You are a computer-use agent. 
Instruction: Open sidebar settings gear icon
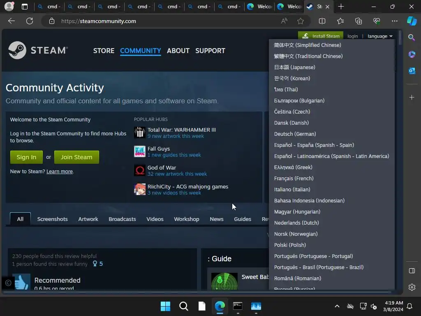(x=412, y=287)
